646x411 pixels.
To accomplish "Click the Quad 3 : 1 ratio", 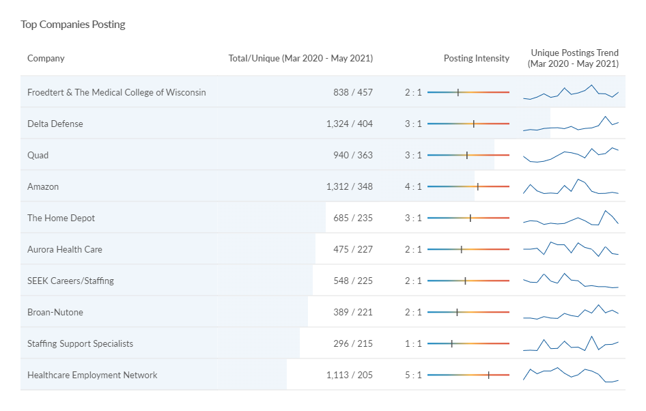I will click(413, 155).
